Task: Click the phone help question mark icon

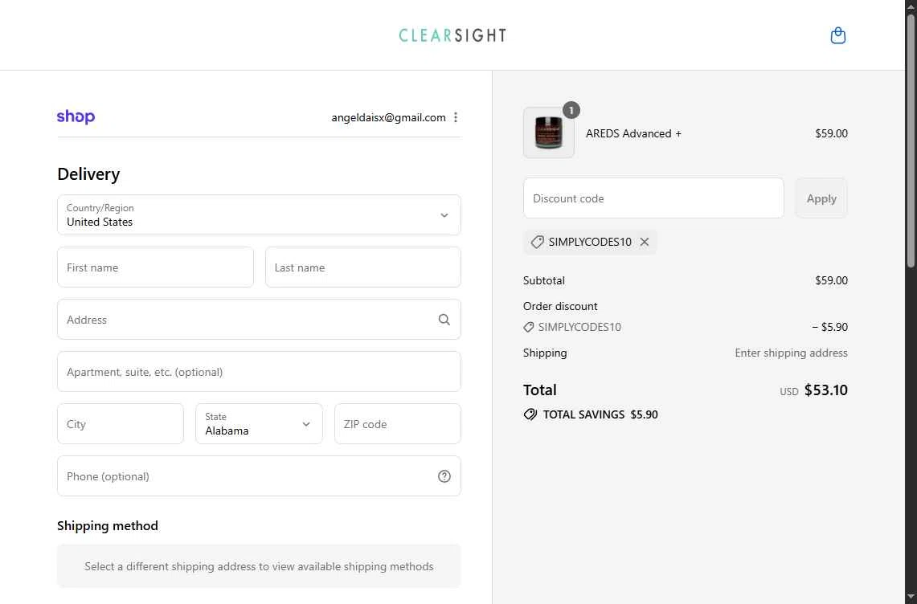Action: 444,476
